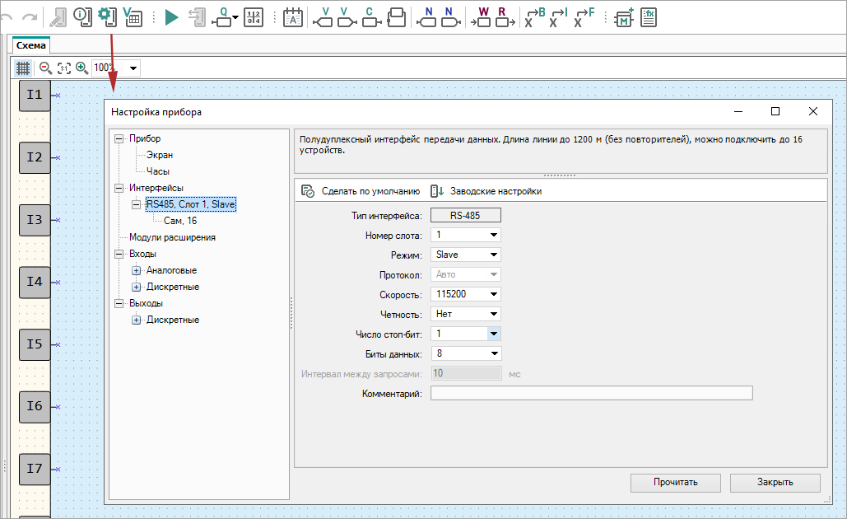Click the device information icon
The image size is (847, 519).
click(x=82, y=16)
